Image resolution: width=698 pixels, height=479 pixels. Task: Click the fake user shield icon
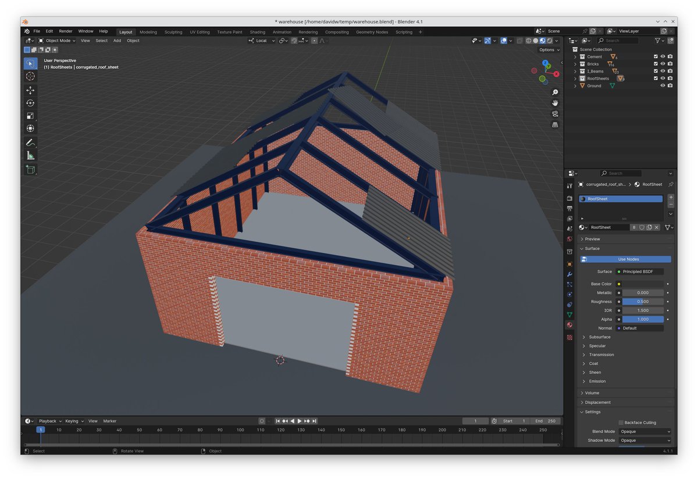642,227
